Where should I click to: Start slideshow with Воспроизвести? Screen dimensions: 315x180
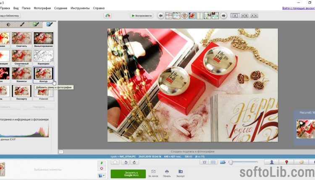[142, 15]
